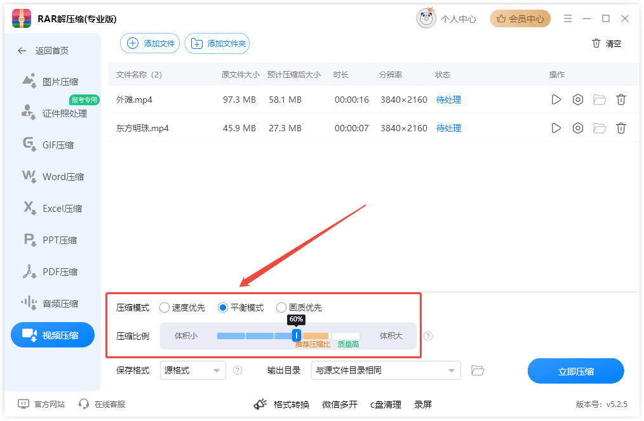Select the 东方明珠.mp4 file name
The width and height of the screenshot is (644, 421).
(142, 128)
